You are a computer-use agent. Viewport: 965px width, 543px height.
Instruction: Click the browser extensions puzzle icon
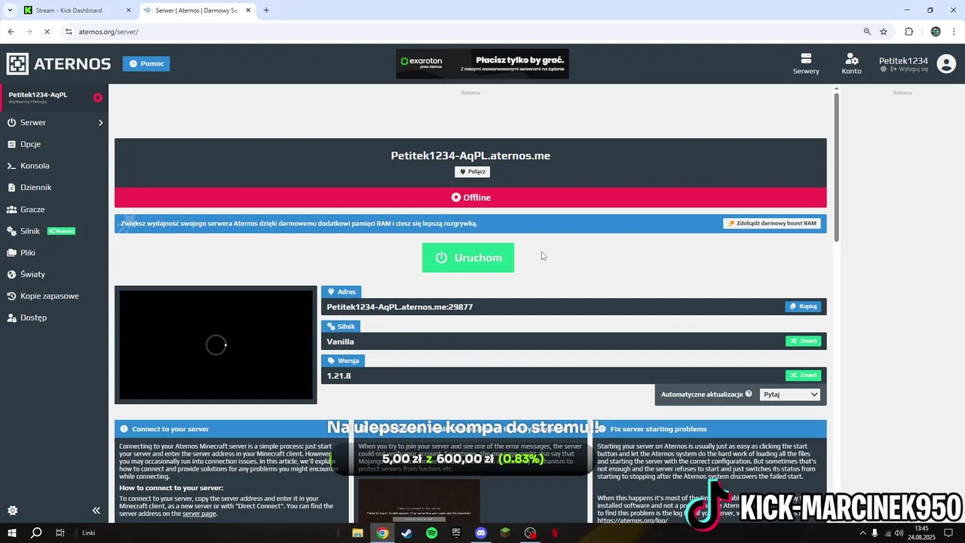click(908, 32)
